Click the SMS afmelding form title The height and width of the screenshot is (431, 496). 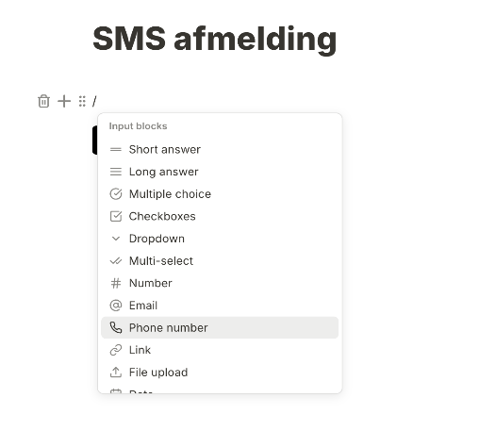point(215,40)
